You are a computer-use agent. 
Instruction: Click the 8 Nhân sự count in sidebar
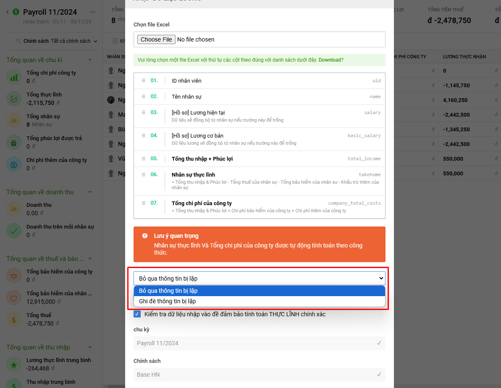coord(39,125)
